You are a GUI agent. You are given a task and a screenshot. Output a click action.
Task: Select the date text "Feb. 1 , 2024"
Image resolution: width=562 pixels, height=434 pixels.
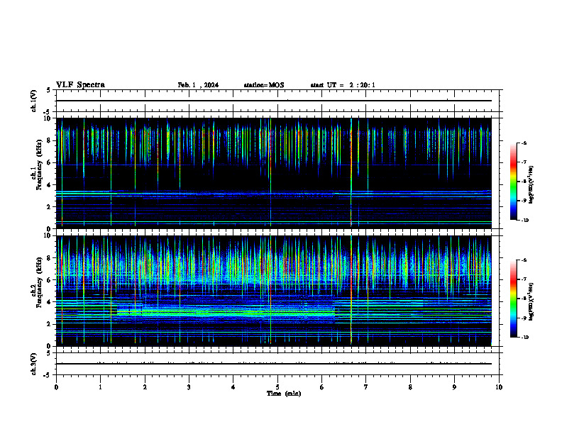(x=198, y=85)
